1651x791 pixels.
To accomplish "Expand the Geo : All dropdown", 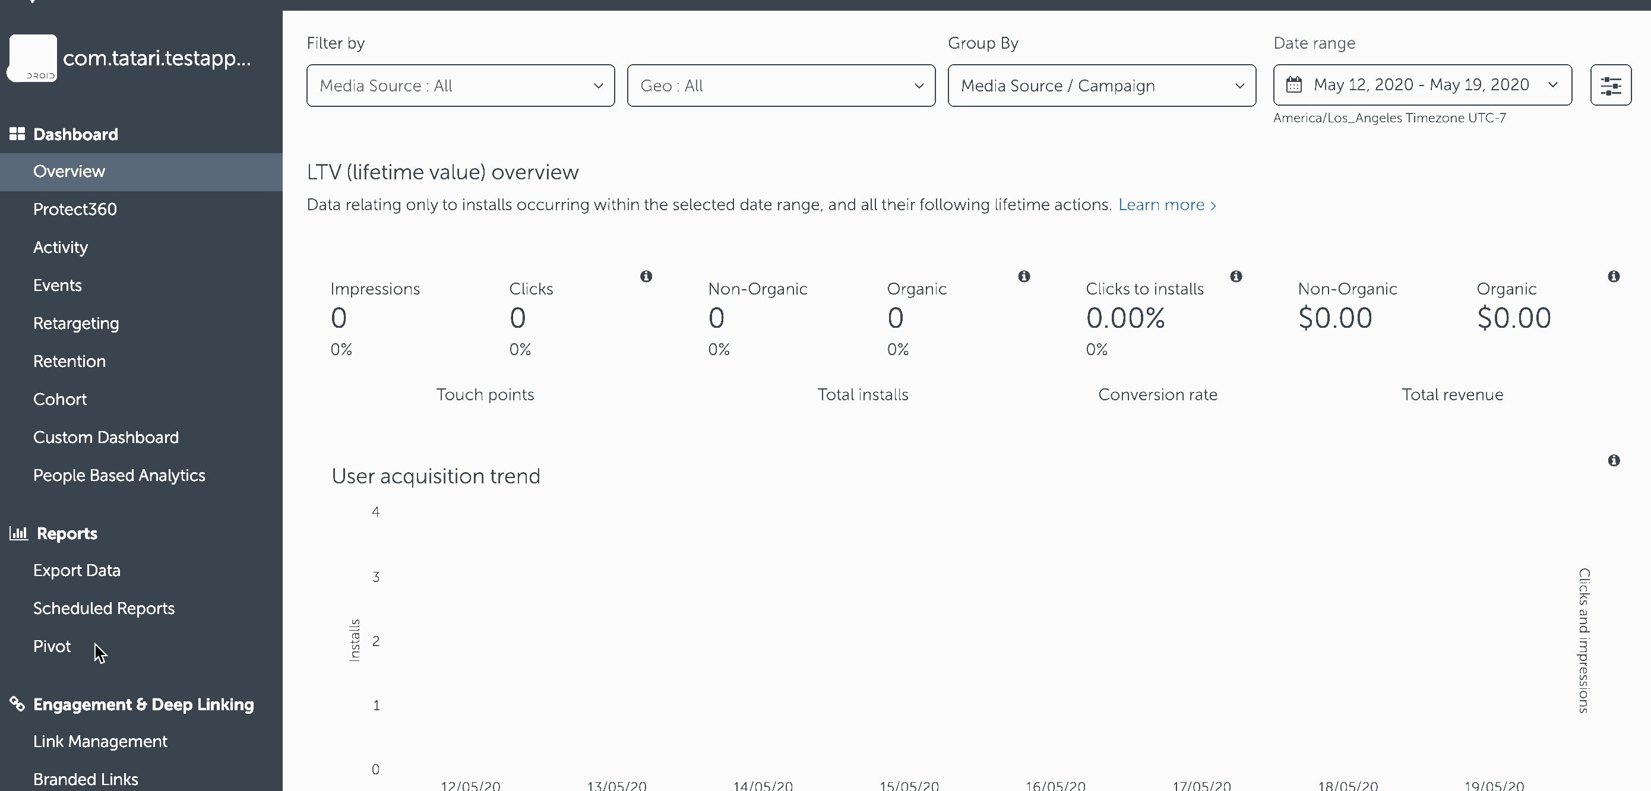I will [x=780, y=86].
